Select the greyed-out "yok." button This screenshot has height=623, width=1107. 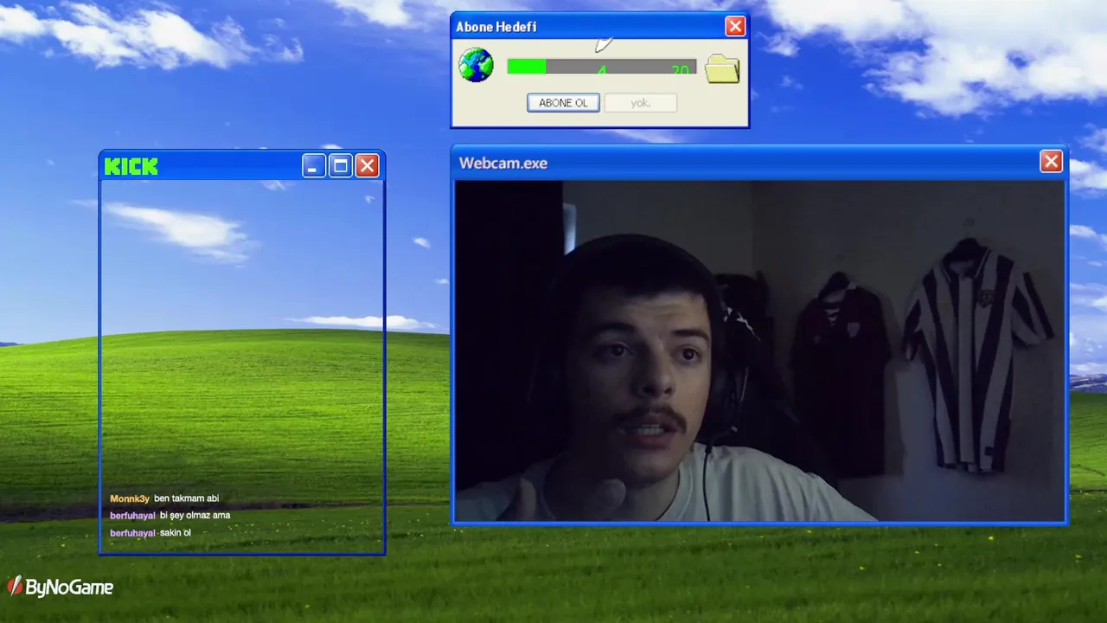pyautogui.click(x=640, y=103)
